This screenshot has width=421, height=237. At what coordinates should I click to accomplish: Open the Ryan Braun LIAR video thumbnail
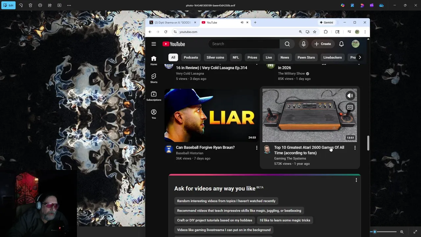pyautogui.click(x=211, y=115)
